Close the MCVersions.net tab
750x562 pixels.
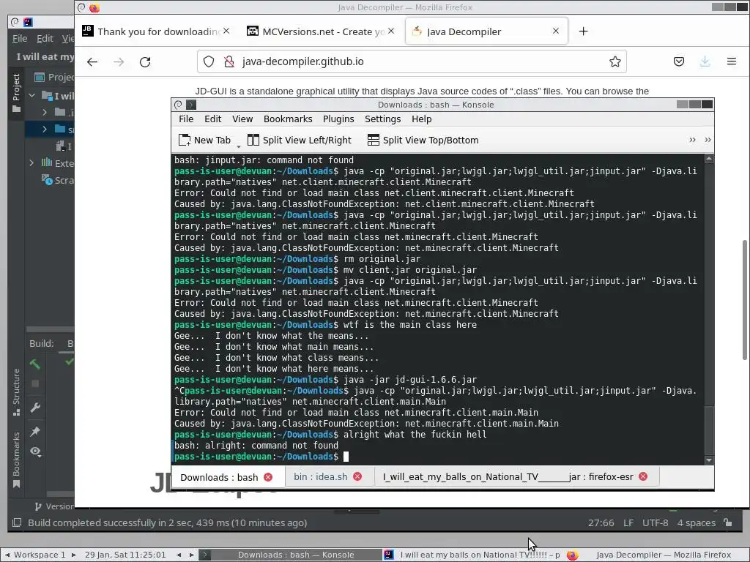pyautogui.click(x=391, y=31)
